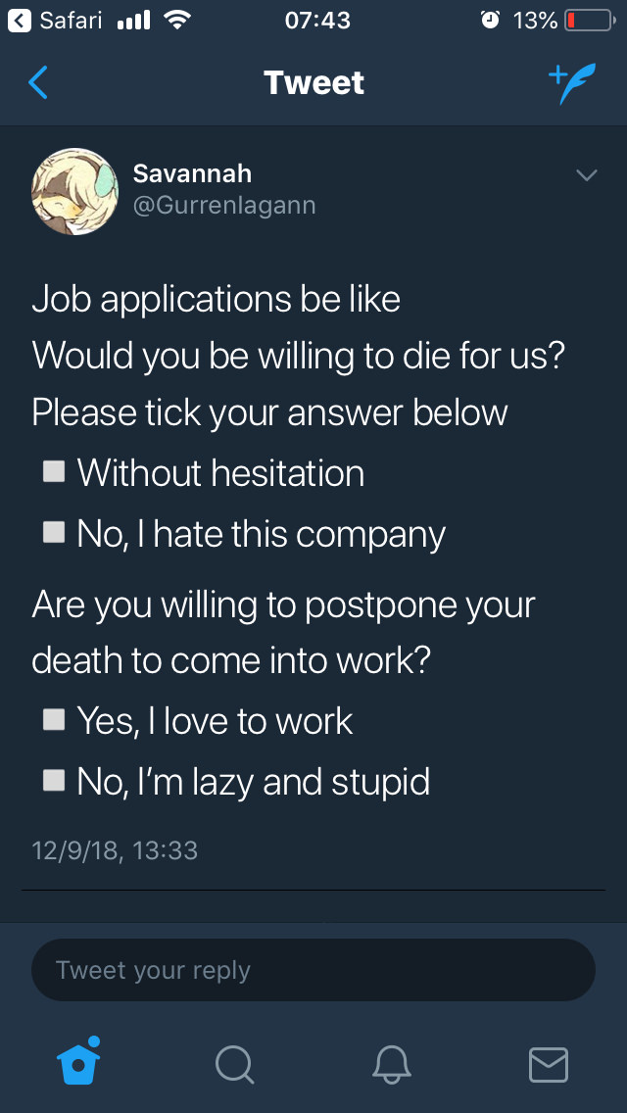Open the Search magnifier tab

point(234,1064)
